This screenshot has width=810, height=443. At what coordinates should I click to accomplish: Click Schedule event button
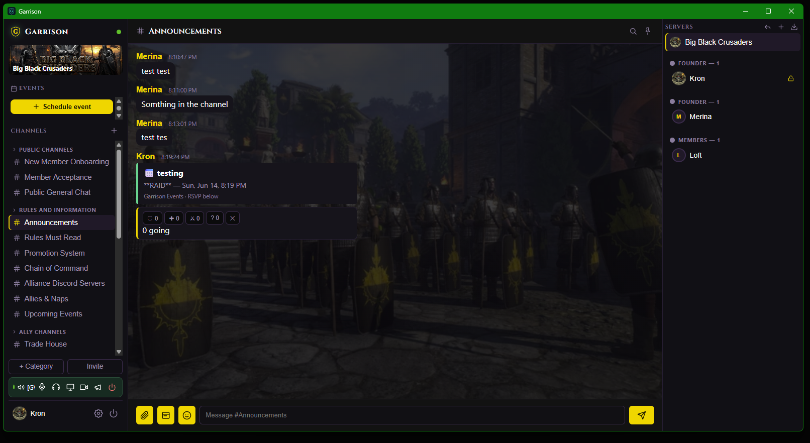[x=62, y=107]
